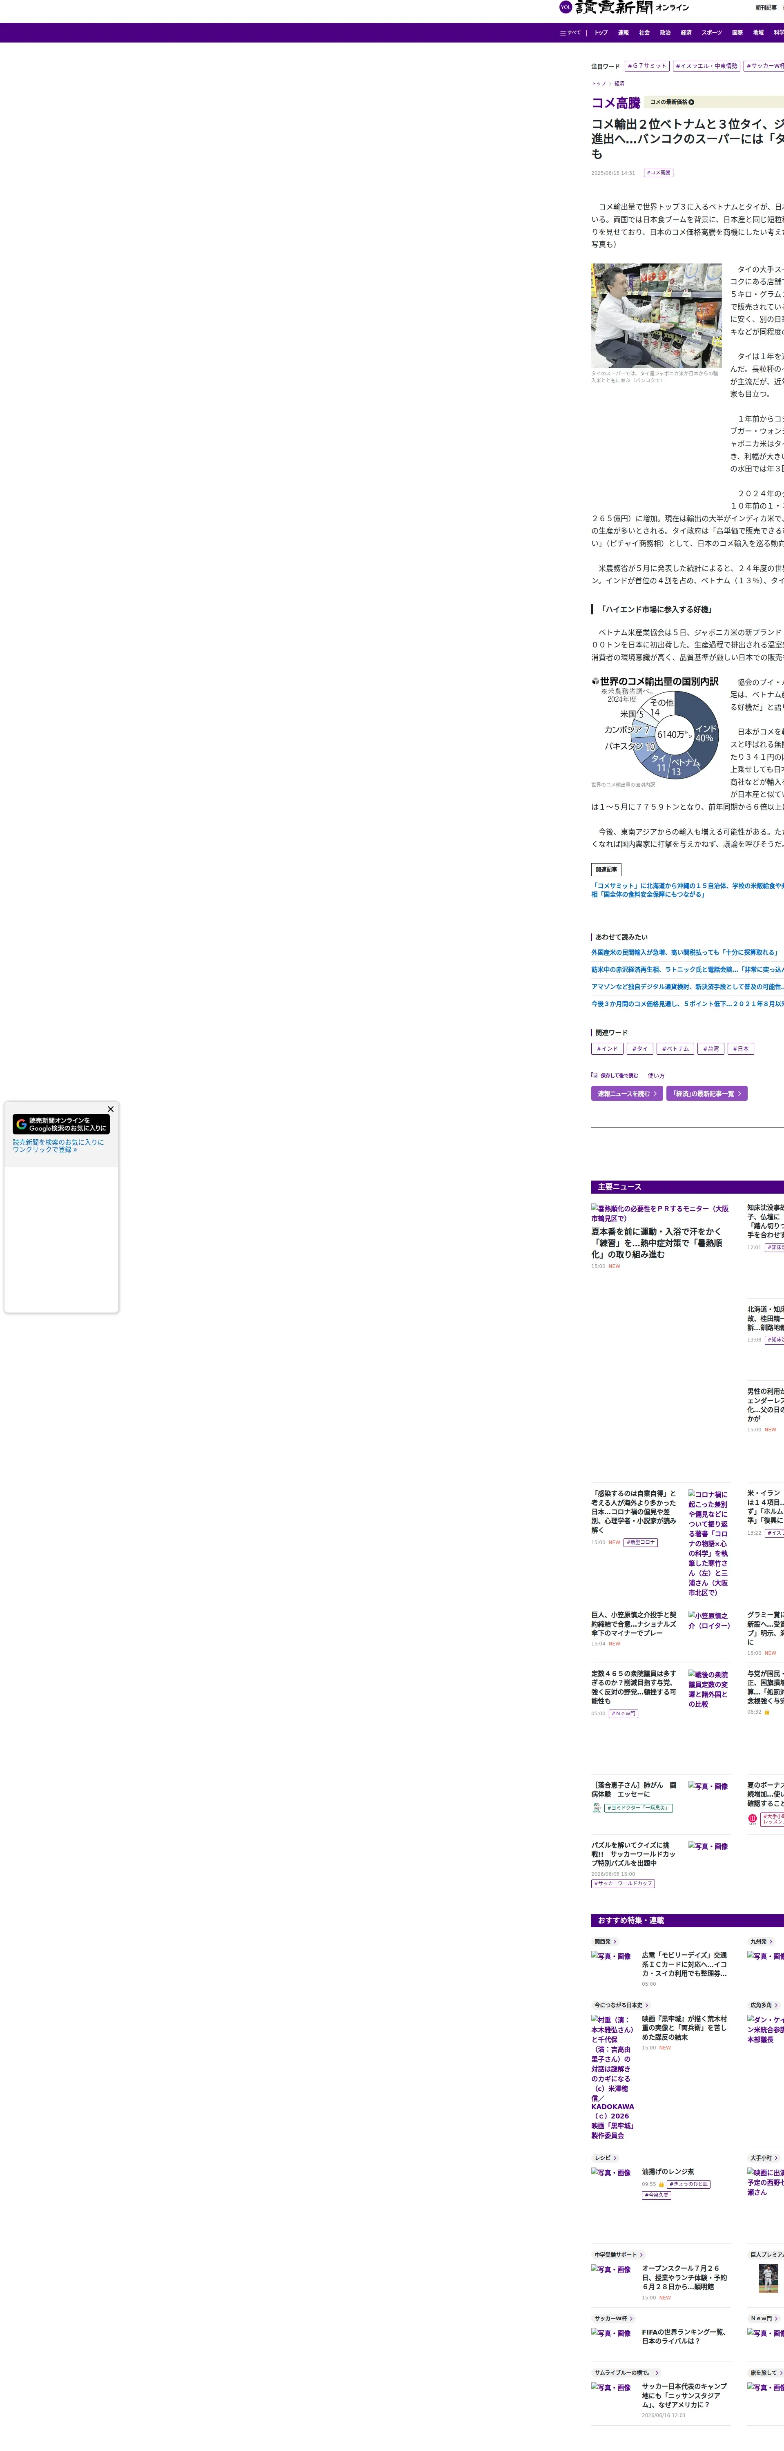Open the 国際 navigation item

pos(737,32)
